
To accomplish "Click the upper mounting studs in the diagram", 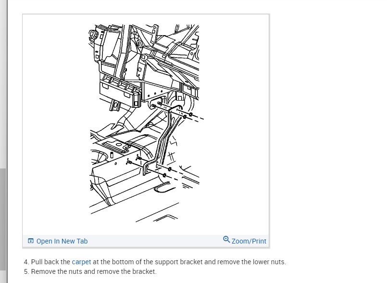I will click(x=156, y=104).
